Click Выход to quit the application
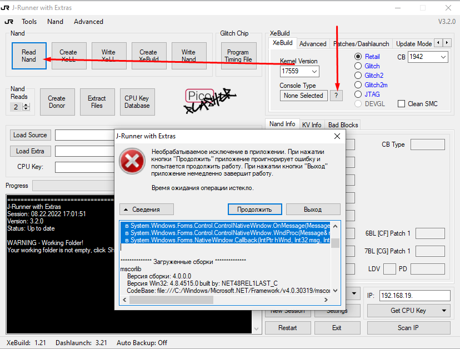Viewport: 460px width, 349px height. [313, 210]
